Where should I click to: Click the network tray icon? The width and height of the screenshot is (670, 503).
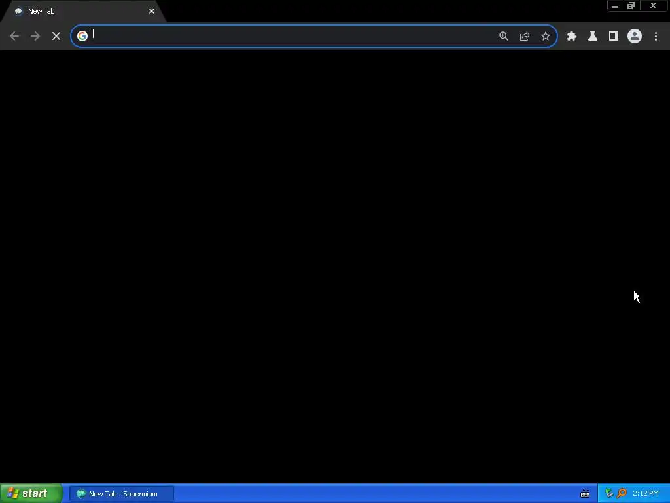[609, 494]
